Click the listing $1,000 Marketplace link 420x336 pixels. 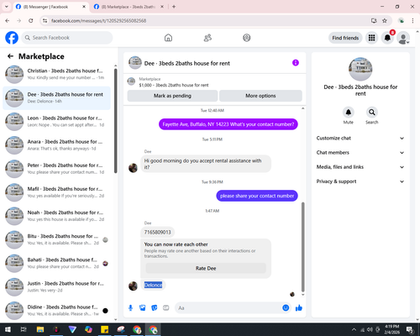[x=174, y=85]
